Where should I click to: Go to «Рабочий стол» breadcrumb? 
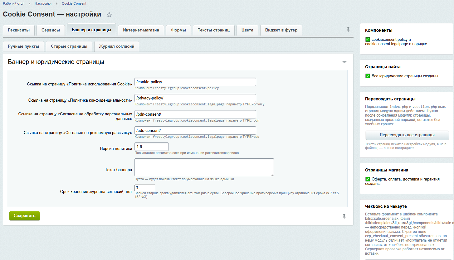tap(14, 3)
